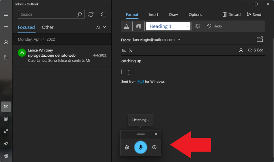This screenshot has width=274, height=162.
Task: Click in the To recipient field
Action: pyautogui.click(x=183, y=50)
